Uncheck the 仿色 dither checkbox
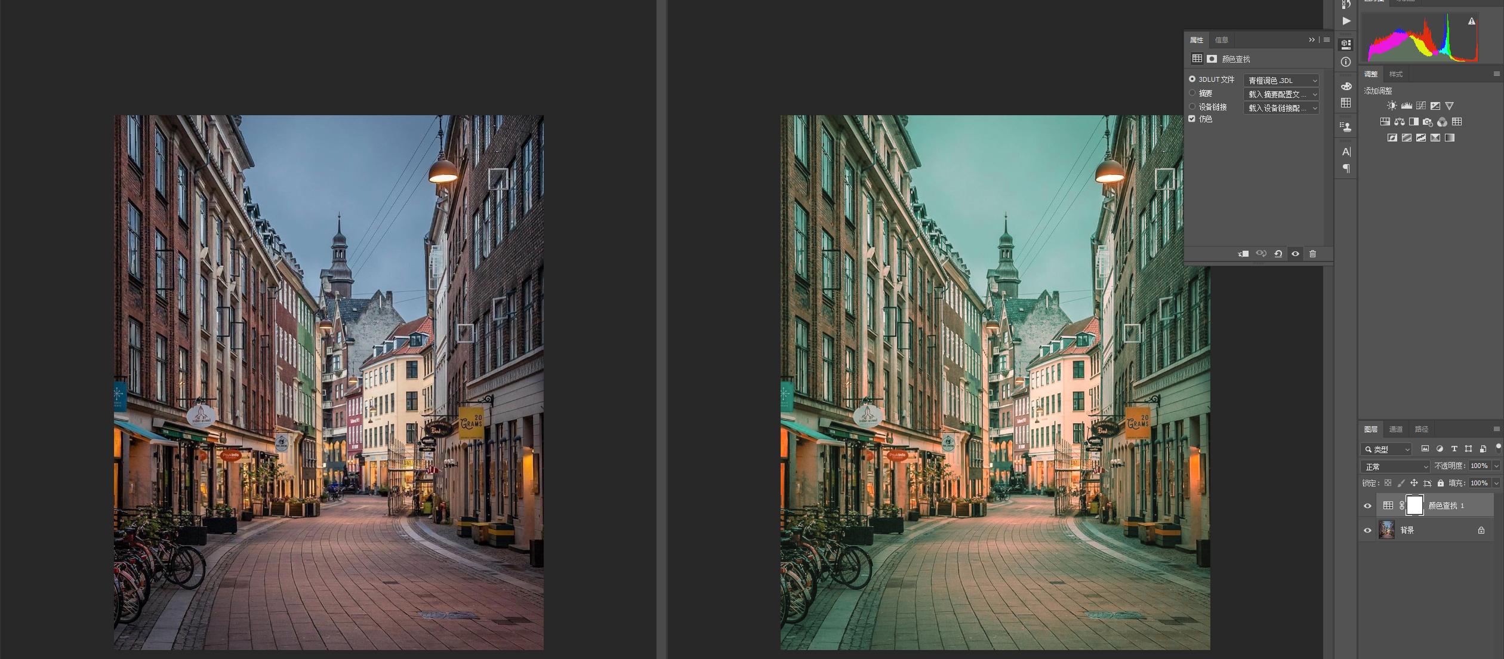The width and height of the screenshot is (1504, 659). pyautogui.click(x=1192, y=119)
